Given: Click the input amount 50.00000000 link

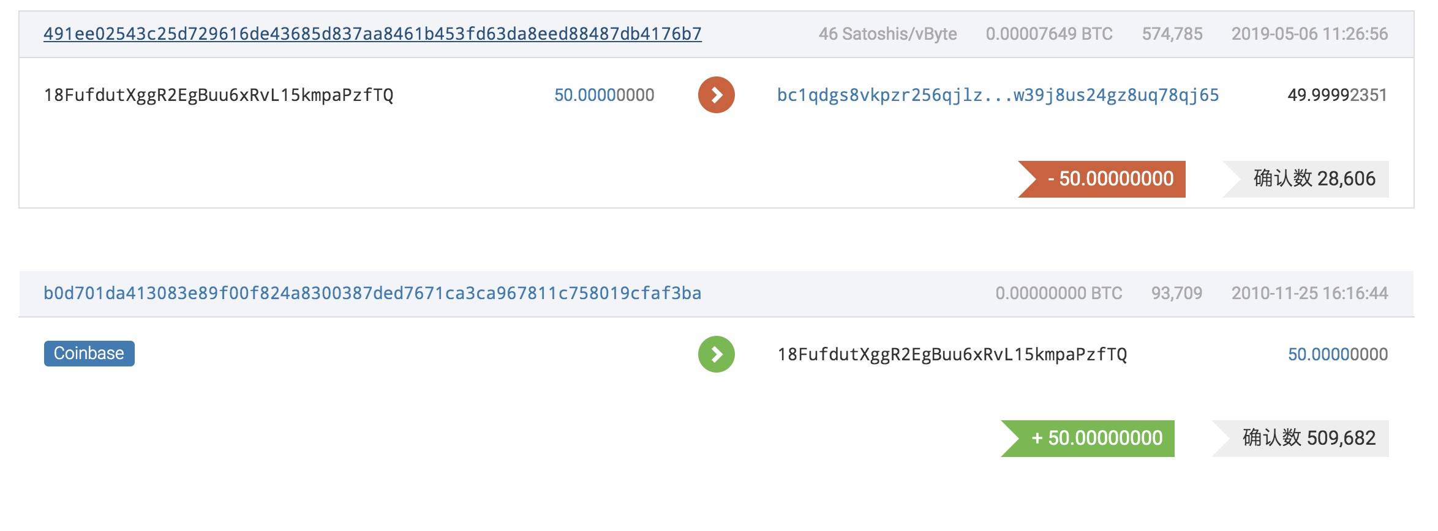Looking at the screenshot, I should pos(604,95).
